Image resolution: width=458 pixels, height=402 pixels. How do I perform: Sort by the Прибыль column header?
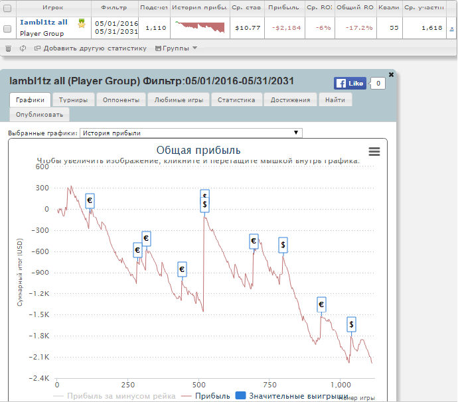[x=284, y=8]
